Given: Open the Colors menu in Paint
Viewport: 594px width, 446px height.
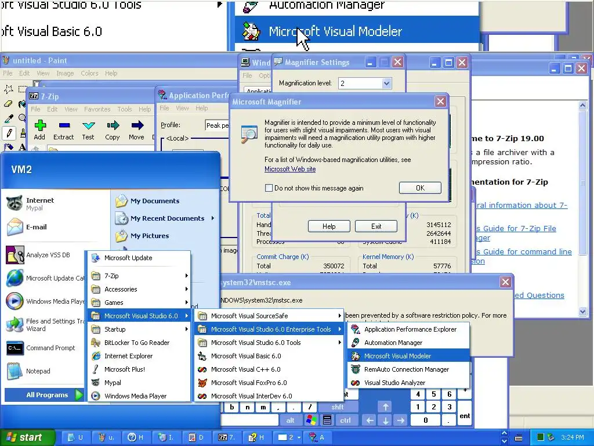Looking at the screenshot, I should pyautogui.click(x=89, y=73).
